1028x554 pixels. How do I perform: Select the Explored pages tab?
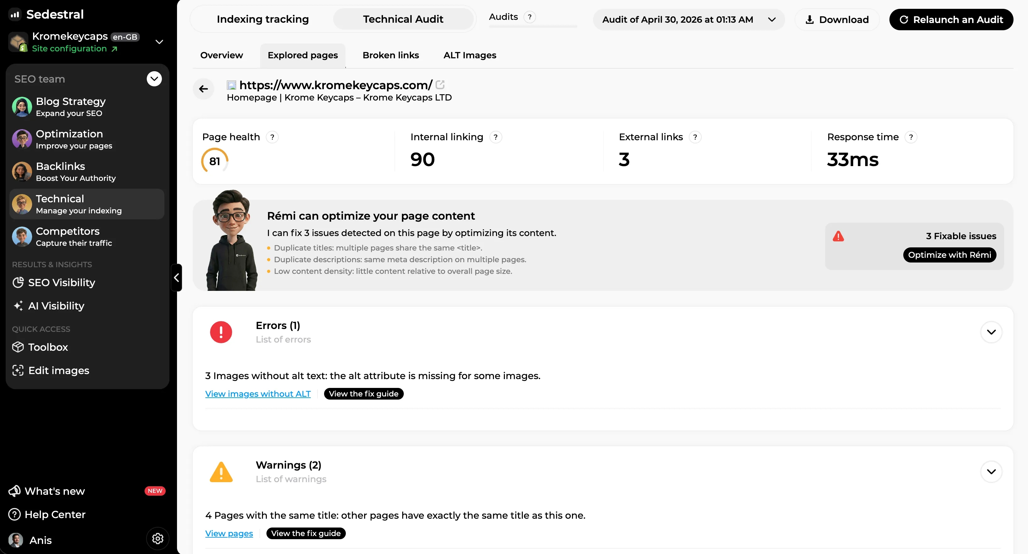(302, 55)
